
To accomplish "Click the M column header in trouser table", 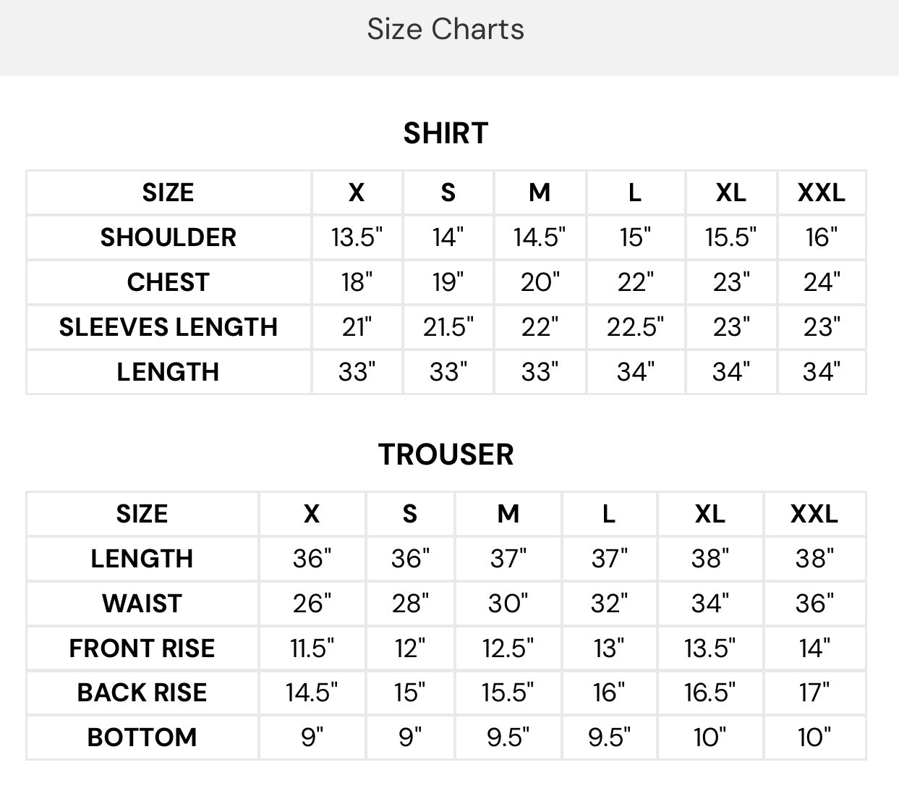I will (508, 514).
